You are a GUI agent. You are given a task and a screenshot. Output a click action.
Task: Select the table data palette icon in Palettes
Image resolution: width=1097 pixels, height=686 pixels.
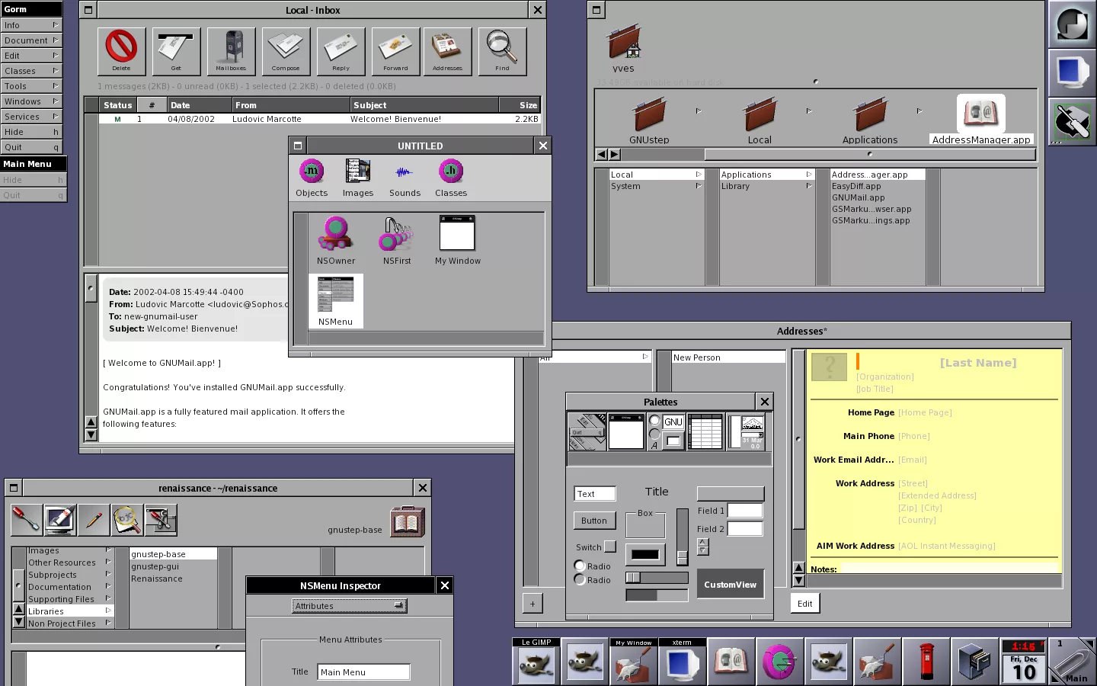tap(705, 432)
